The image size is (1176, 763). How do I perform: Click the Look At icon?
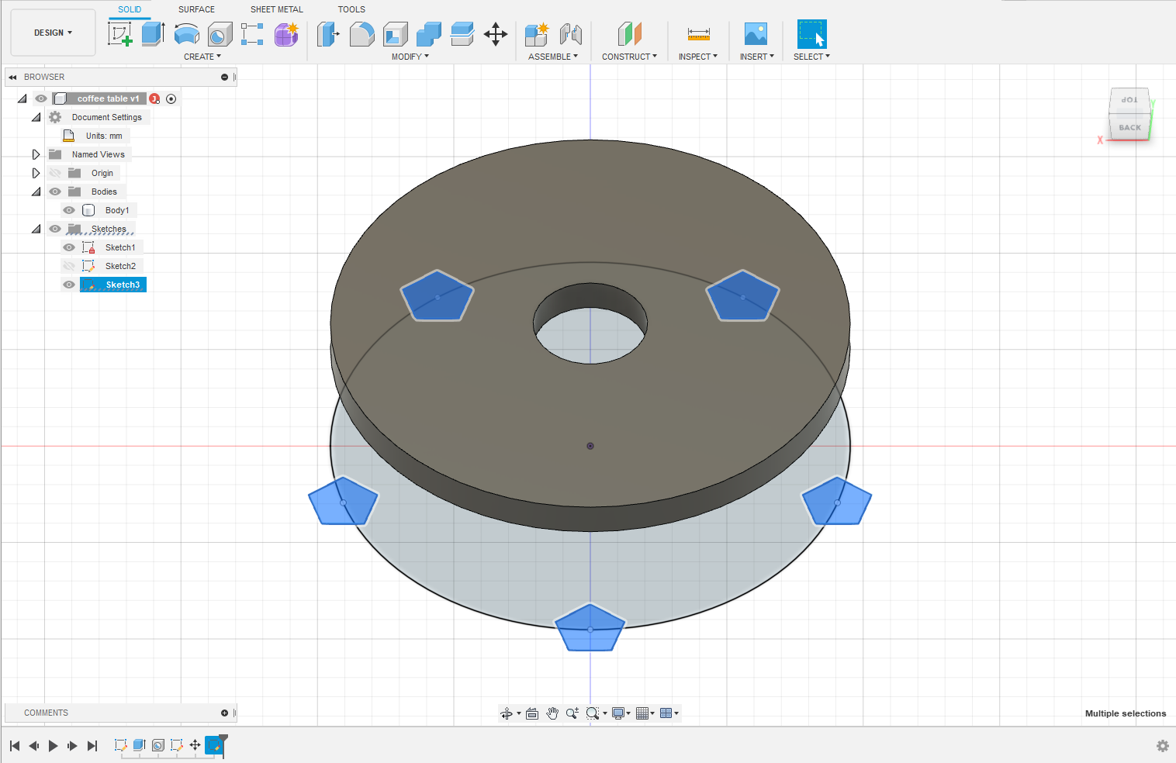[x=532, y=713]
